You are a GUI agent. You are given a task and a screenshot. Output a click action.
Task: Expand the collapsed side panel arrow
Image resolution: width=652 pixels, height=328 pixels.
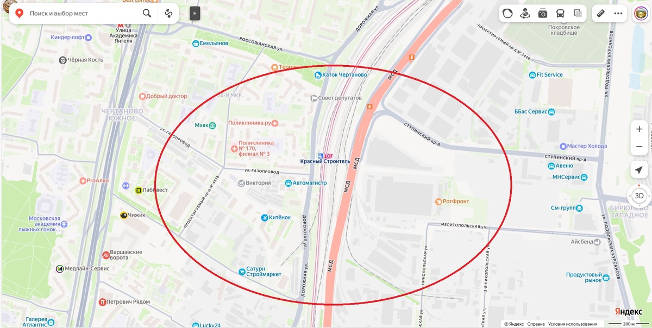pos(195,13)
